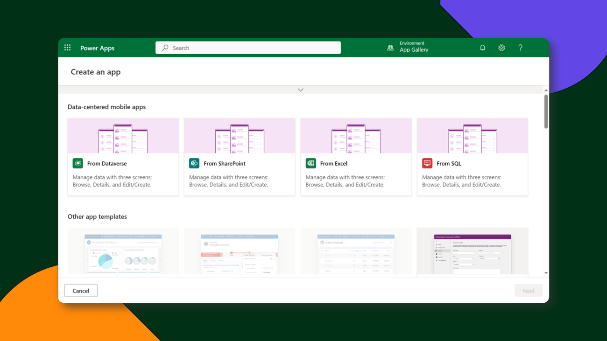The height and width of the screenshot is (341, 607).
Task: Open the App Gallery environment picker
Action: [414, 47]
